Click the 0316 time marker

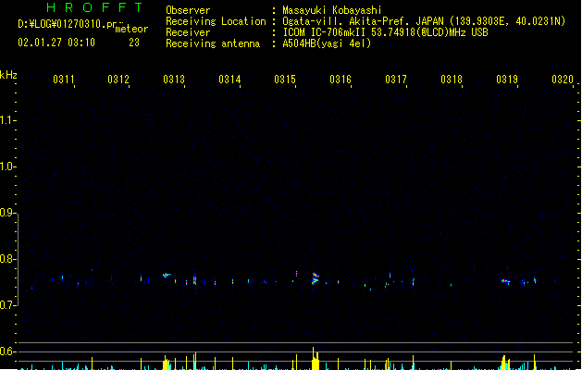click(x=341, y=79)
